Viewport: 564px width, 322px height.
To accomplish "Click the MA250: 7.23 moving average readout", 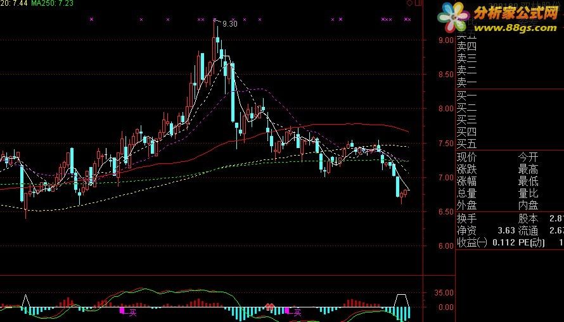I will point(53,3).
